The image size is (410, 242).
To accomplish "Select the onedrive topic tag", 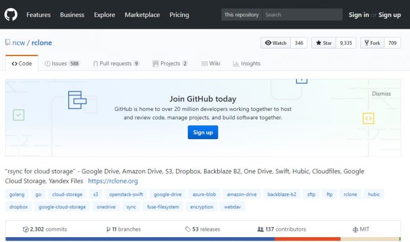I will click(x=106, y=207).
